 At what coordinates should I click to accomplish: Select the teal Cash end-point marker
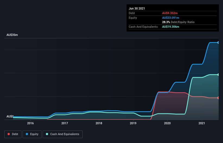point(218,74)
